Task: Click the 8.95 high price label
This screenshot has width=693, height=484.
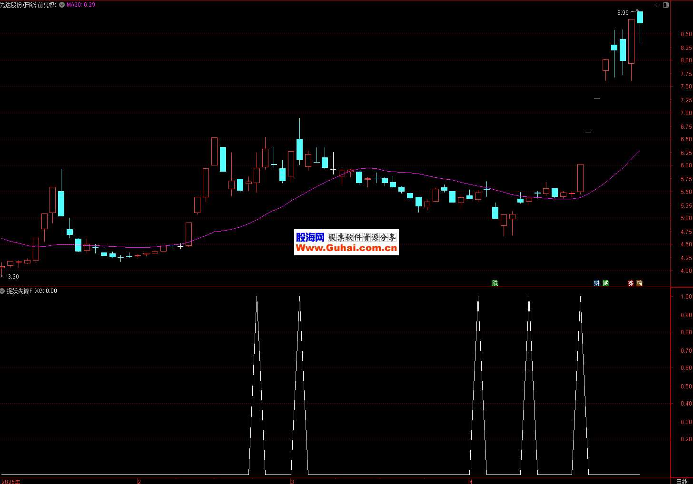Action: 623,13
